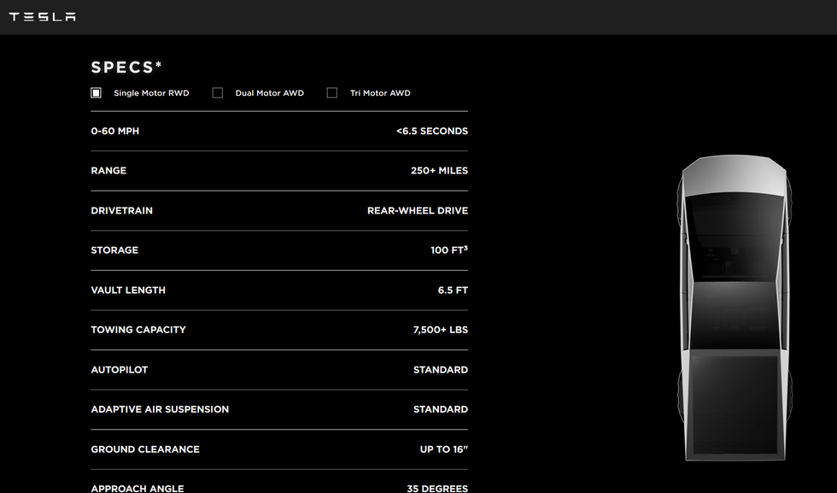This screenshot has height=493, width=837.
Task: Click the Dual Motor AWD label
Action: point(270,93)
